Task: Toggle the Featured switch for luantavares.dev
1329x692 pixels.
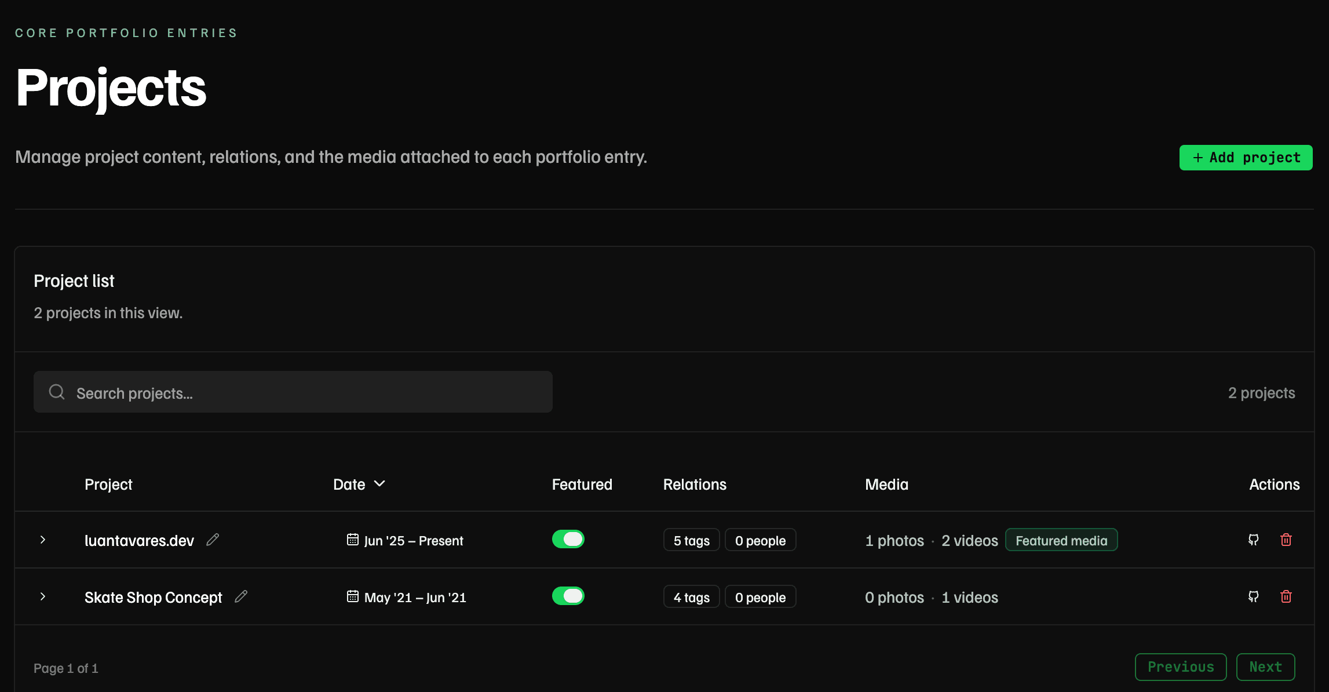Action: (x=568, y=540)
